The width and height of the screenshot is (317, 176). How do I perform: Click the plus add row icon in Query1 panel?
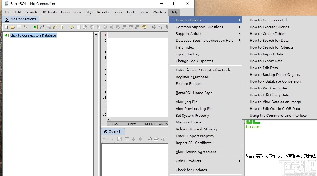134,139
